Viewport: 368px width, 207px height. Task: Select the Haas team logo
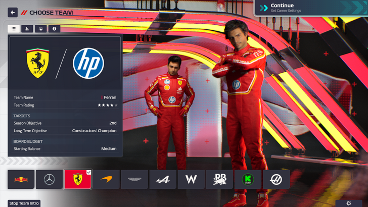coord(276,179)
